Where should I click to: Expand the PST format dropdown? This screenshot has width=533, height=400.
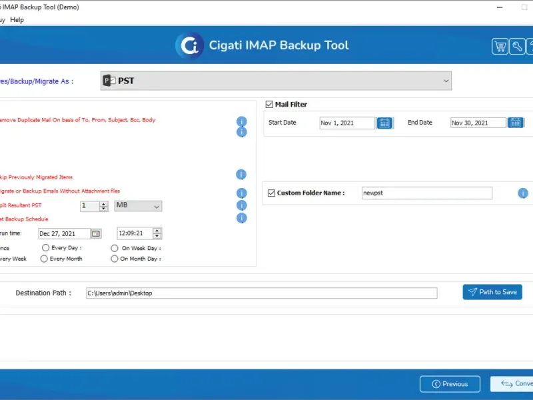coord(446,81)
